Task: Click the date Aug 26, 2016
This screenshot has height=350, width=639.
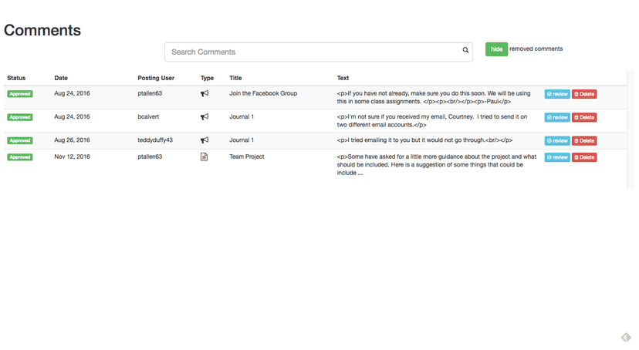Action: 72,140
